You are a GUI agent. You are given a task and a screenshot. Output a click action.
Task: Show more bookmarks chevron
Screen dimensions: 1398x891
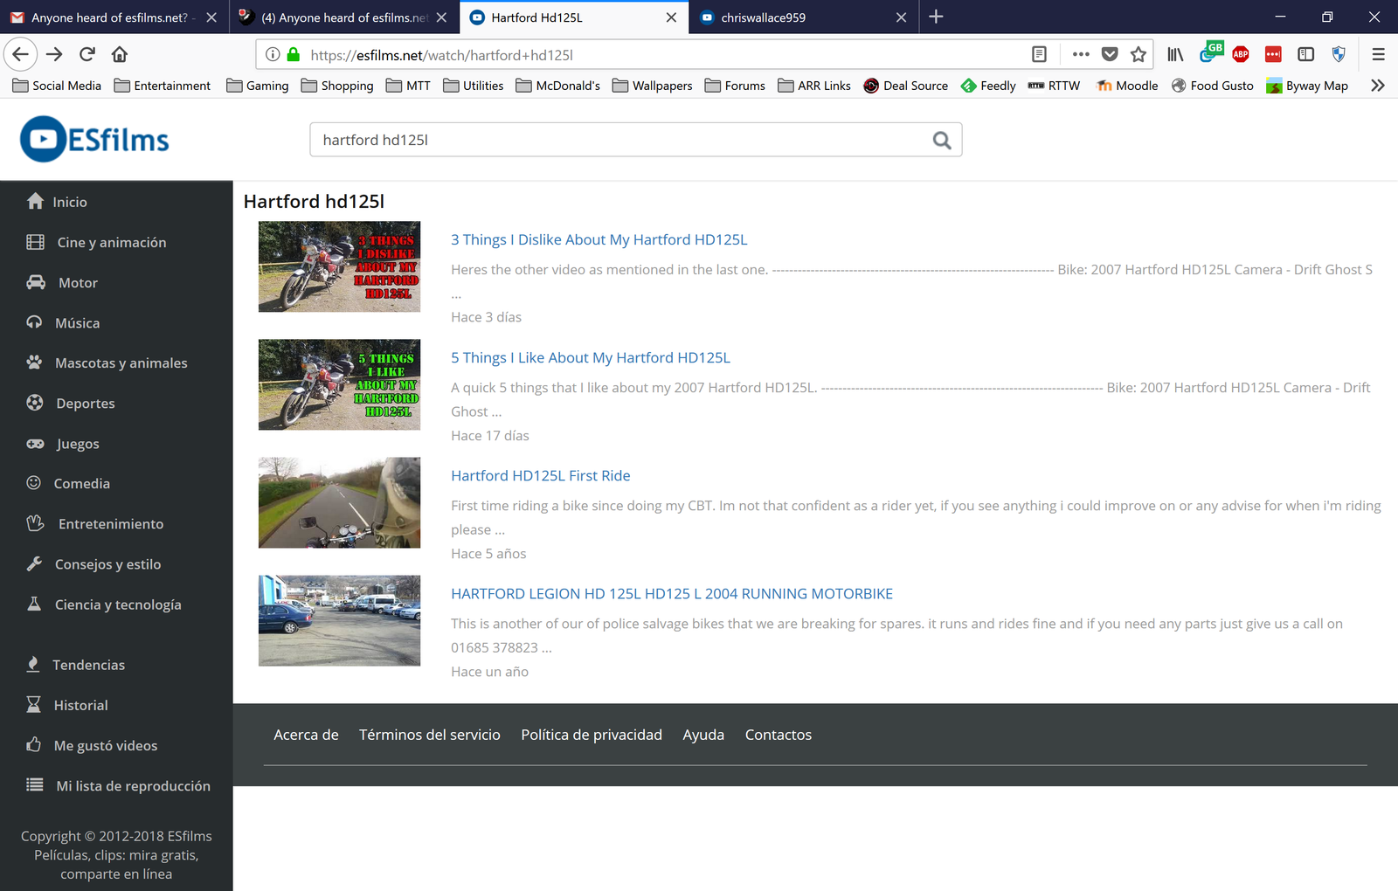tap(1378, 85)
